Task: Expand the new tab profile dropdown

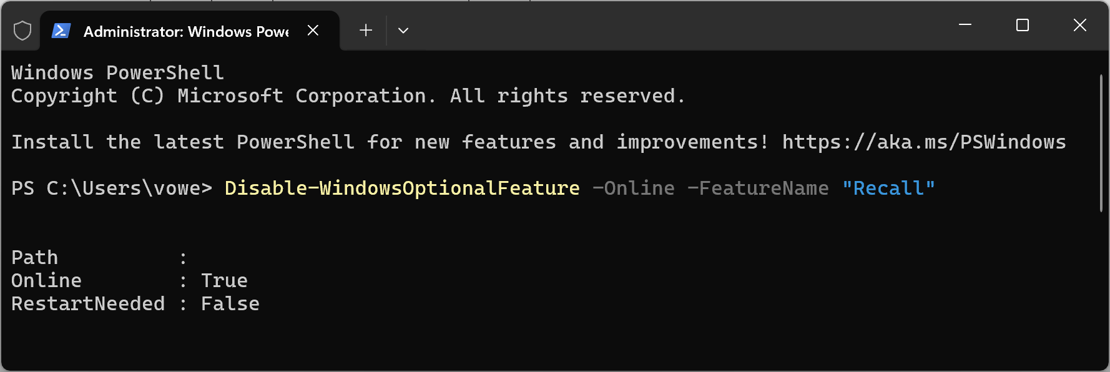Action: [x=403, y=31]
